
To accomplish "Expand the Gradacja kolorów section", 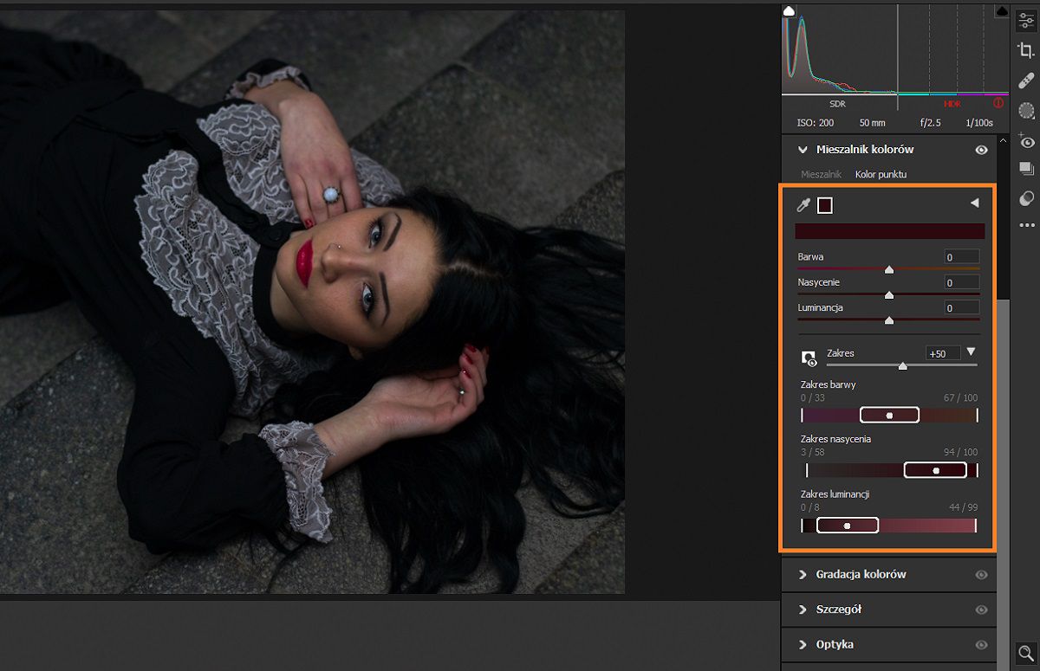I will pos(803,575).
